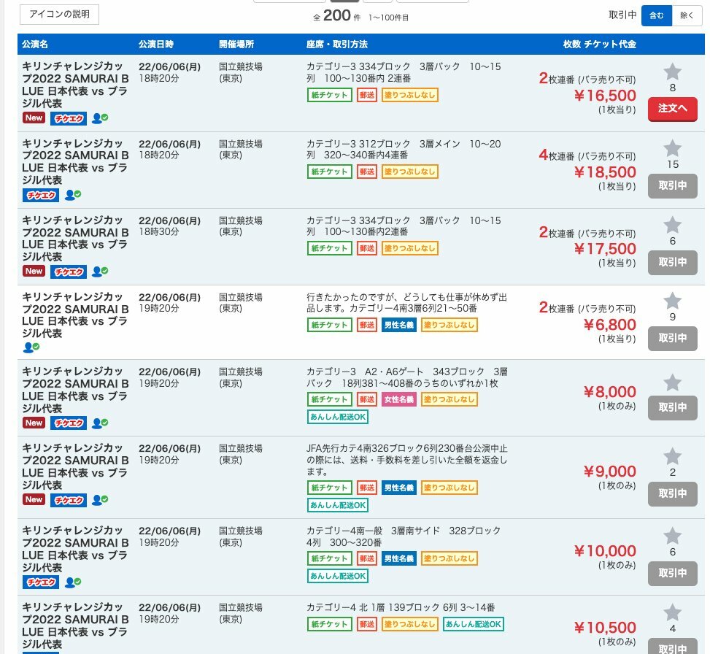This screenshot has width=710, height=654.
Task: Open the event title of the ¥6,800 listing
Action: click(x=75, y=315)
